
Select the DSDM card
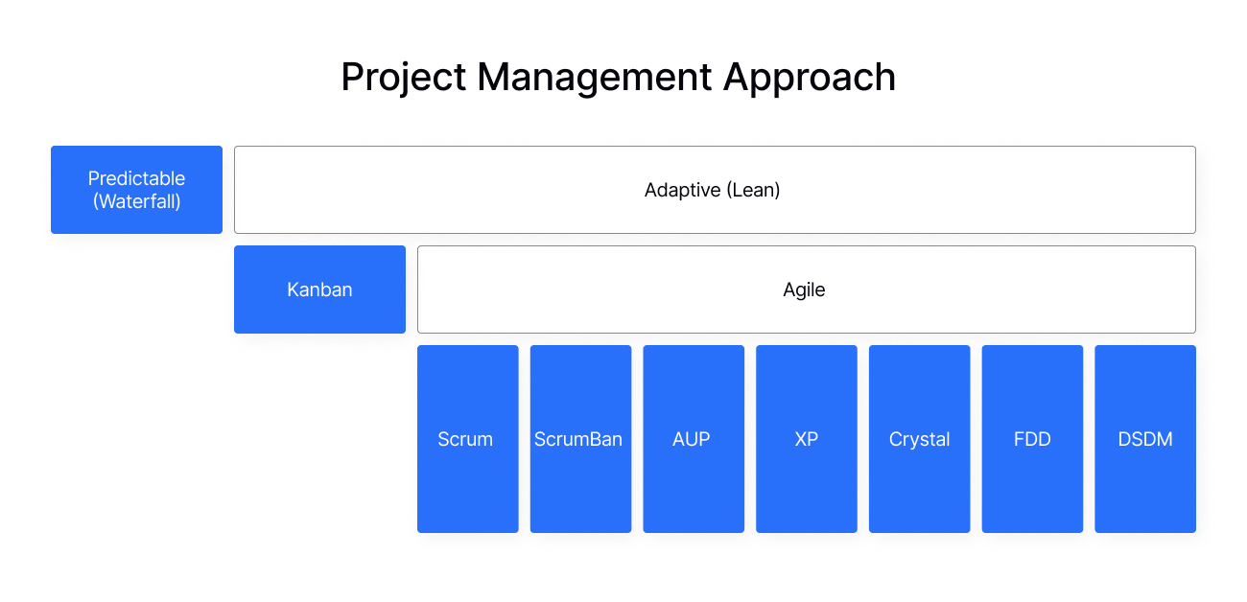1144,438
